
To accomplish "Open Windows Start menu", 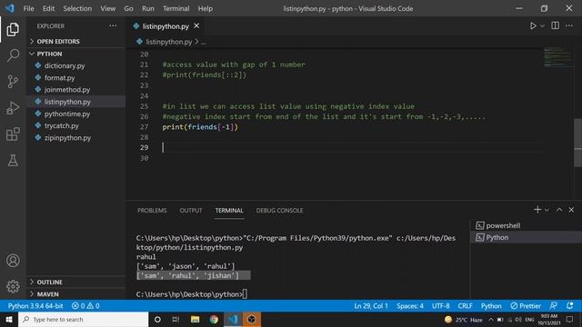I will click(9, 319).
